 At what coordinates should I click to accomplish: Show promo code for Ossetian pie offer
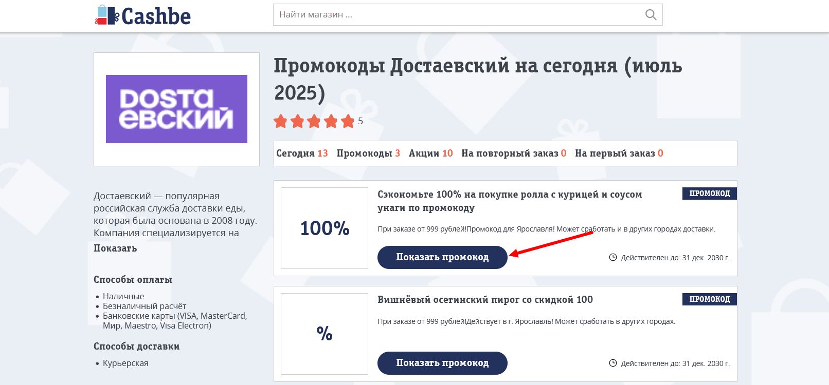coord(442,363)
